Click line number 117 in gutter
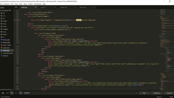The width and height of the screenshot is (174, 98). pyautogui.click(x=17, y=20)
